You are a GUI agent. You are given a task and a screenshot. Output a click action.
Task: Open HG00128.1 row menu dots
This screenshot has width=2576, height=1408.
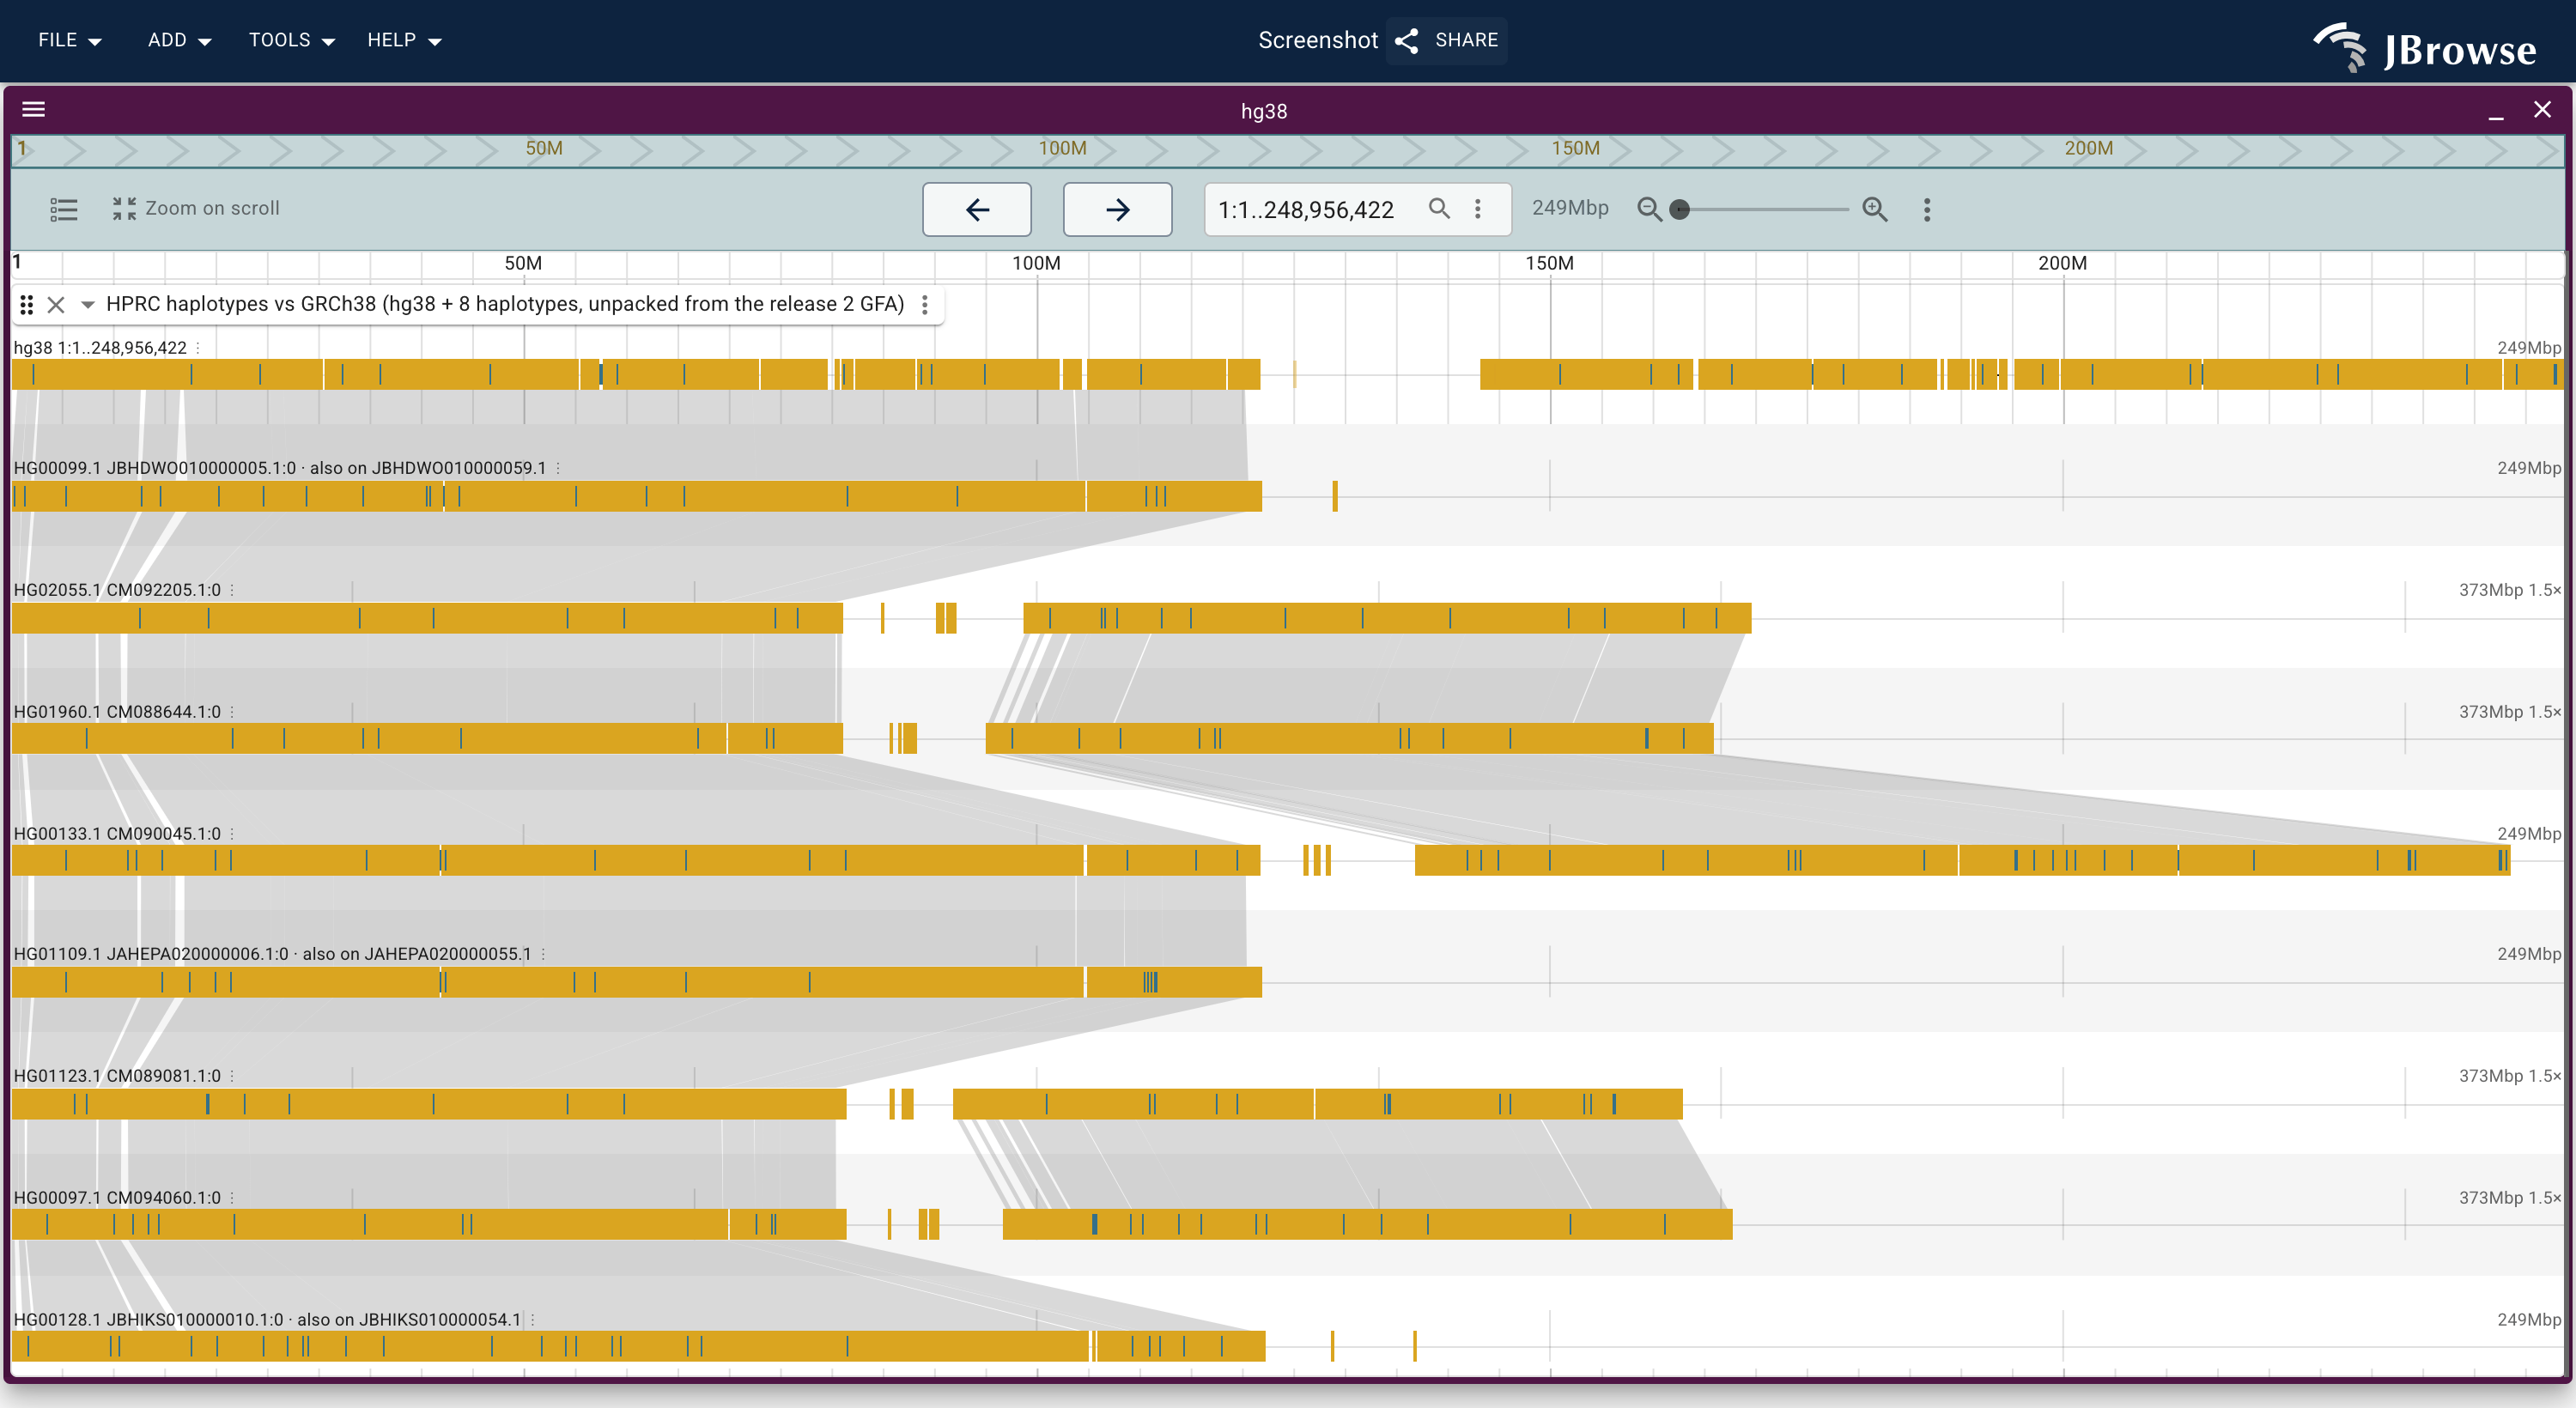(x=532, y=1320)
